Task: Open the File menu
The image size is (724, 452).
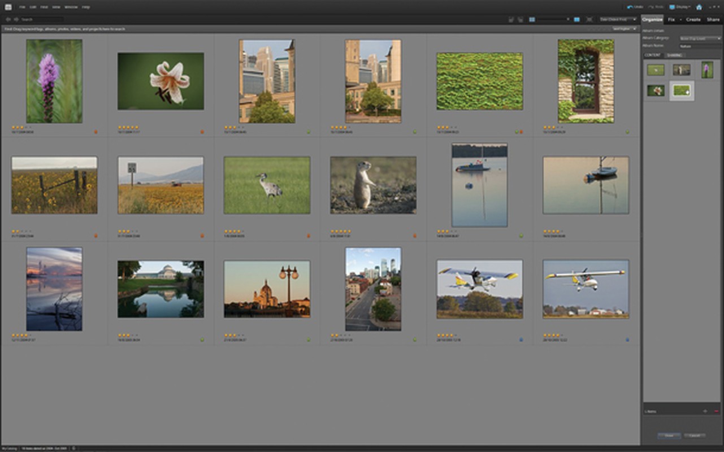Action: [x=22, y=7]
